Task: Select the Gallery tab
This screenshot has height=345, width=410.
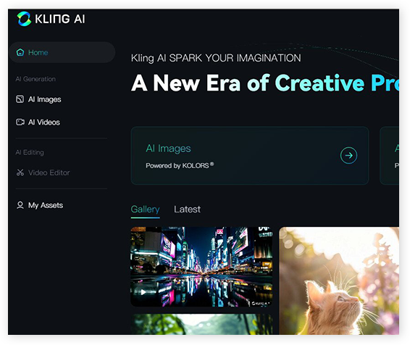Action: pyautogui.click(x=145, y=209)
